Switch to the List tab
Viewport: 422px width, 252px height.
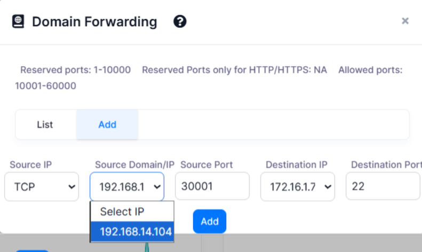[x=45, y=124]
